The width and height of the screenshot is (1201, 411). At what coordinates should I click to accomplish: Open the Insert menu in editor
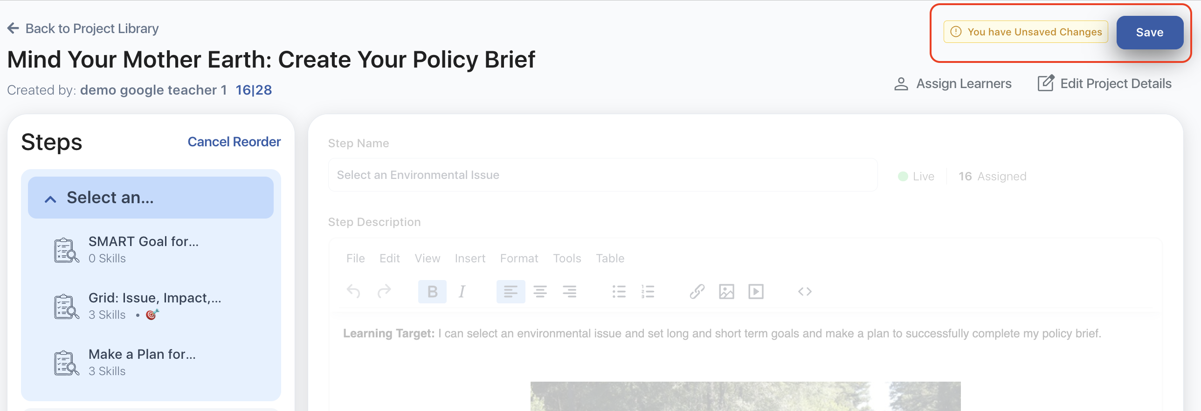(470, 258)
